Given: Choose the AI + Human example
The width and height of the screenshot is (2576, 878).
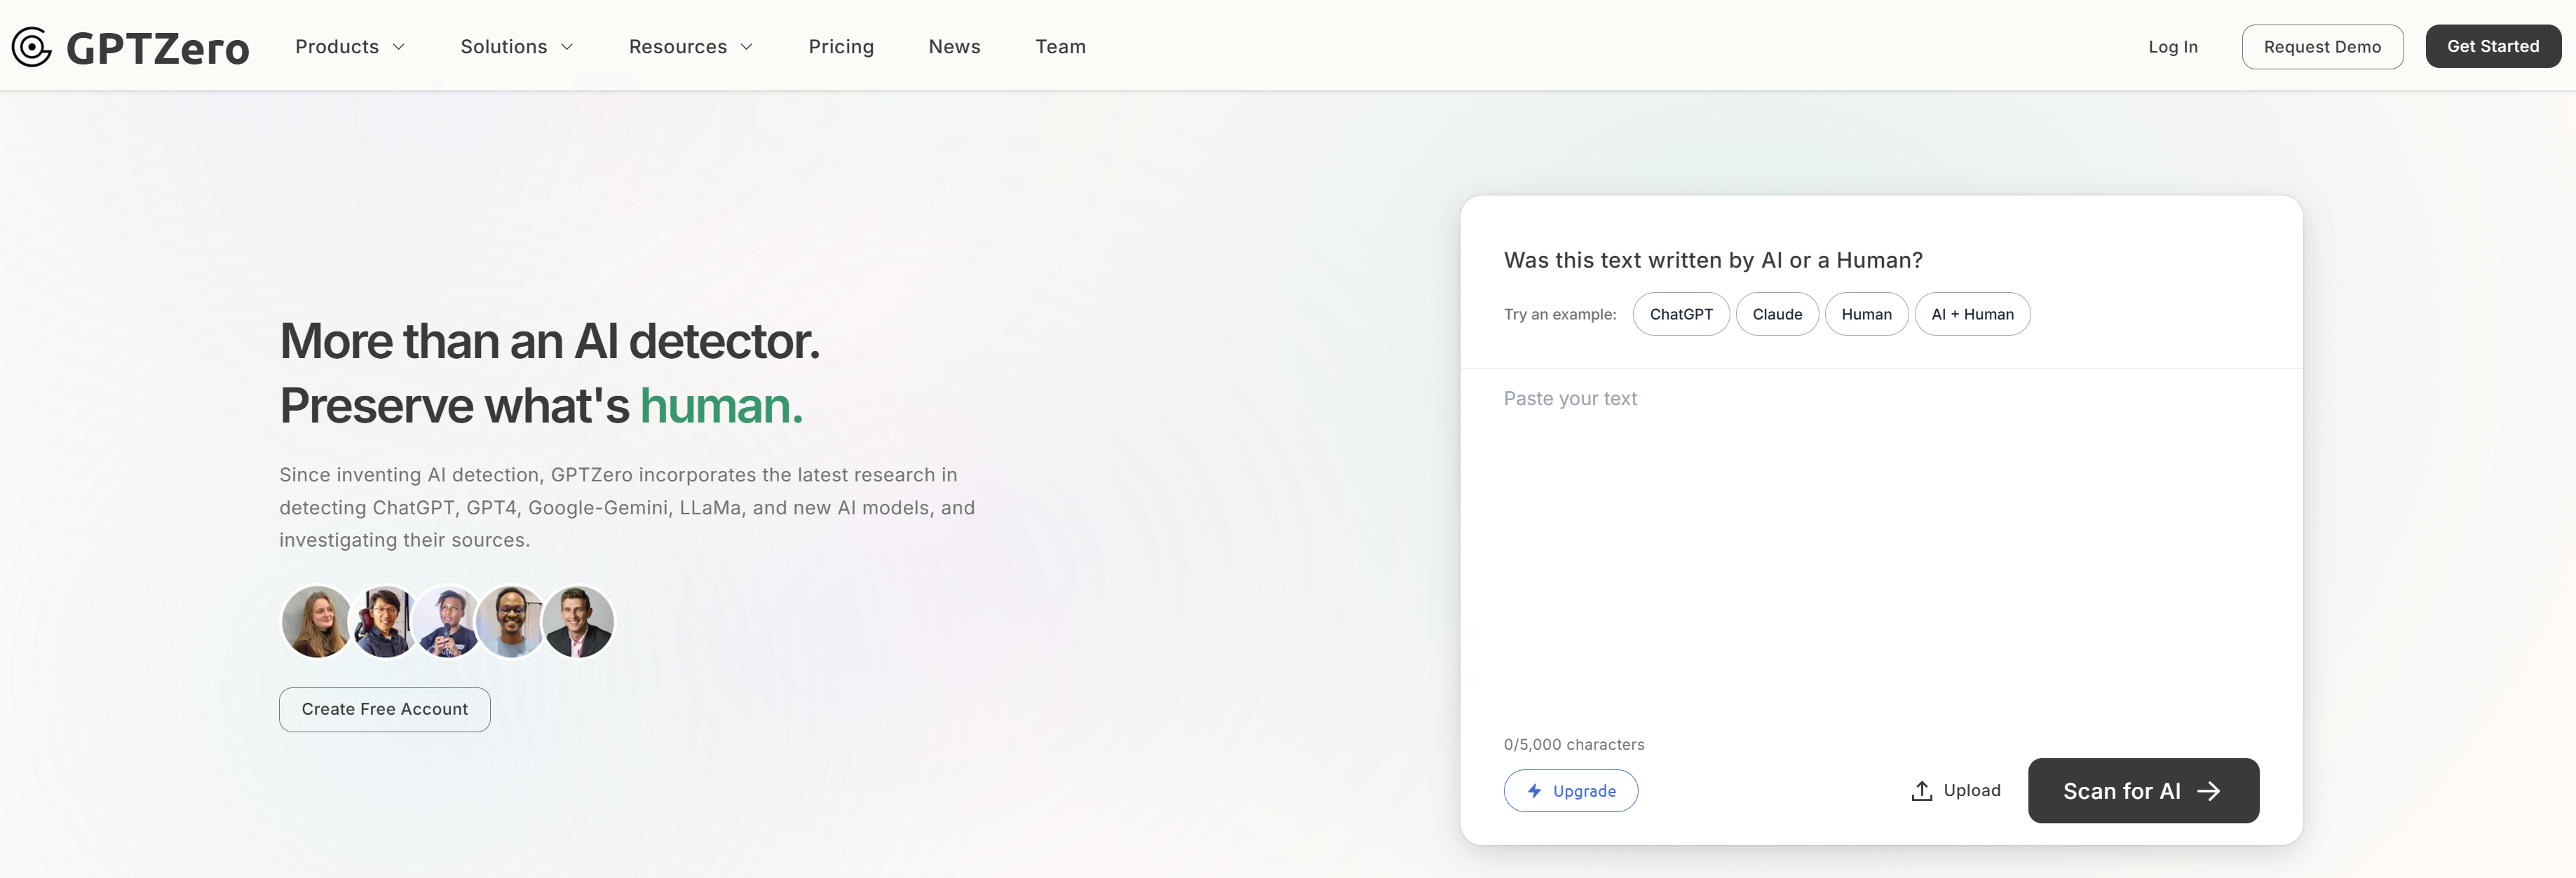Looking at the screenshot, I should click(x=1971, y=314).
